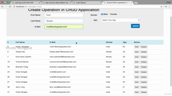This screenshot has width=172, height=96.
Task: Click brandon.craig42@example.com email cell
Action: click(63, 67)
